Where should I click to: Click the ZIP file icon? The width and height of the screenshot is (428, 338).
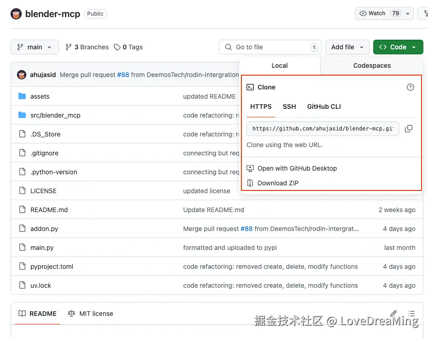250,183
